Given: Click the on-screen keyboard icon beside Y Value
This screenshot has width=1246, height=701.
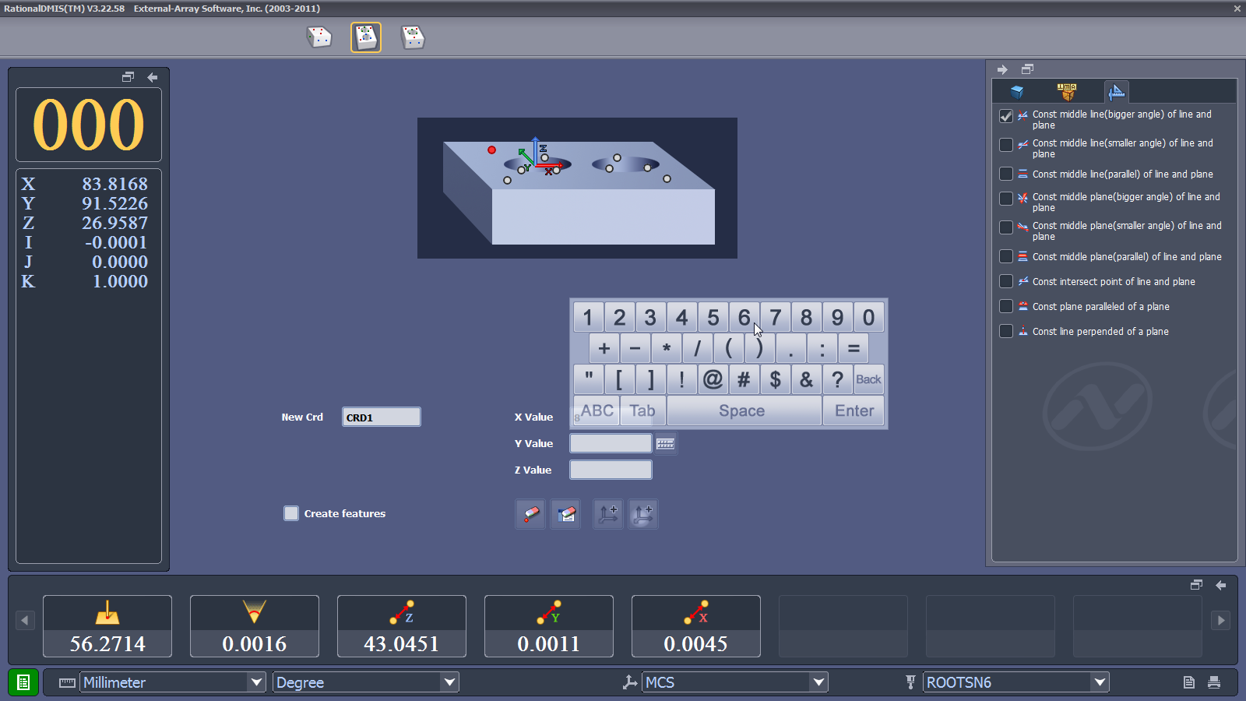Looking at the screenshot, I should click(665, 443).
